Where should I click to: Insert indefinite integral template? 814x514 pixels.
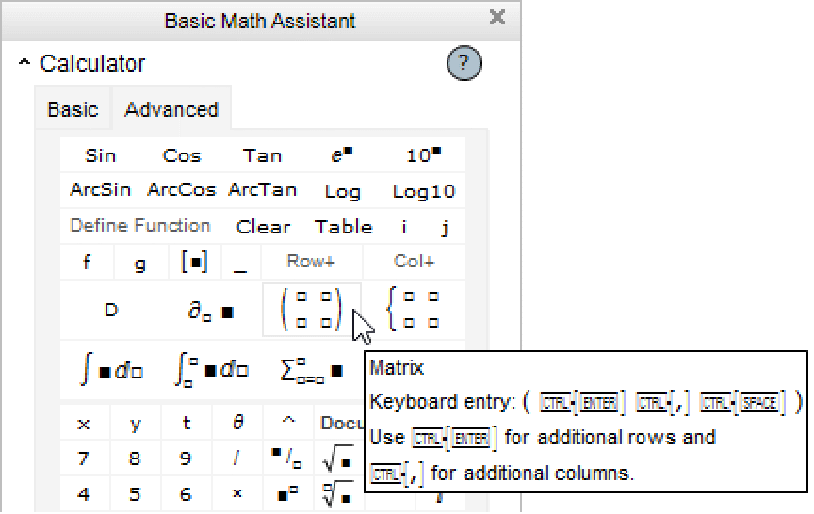coord(110,369)
